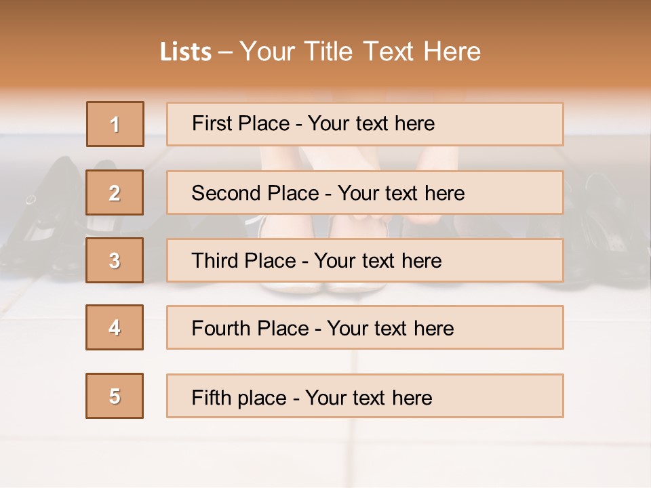Click the Second Place text box

[x=365, y=192]
